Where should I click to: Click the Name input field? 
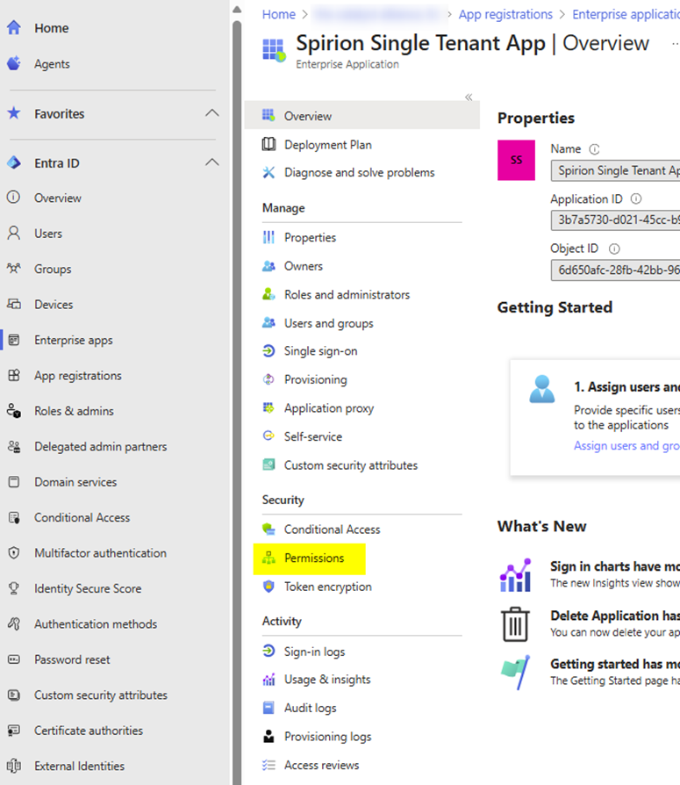615,170
